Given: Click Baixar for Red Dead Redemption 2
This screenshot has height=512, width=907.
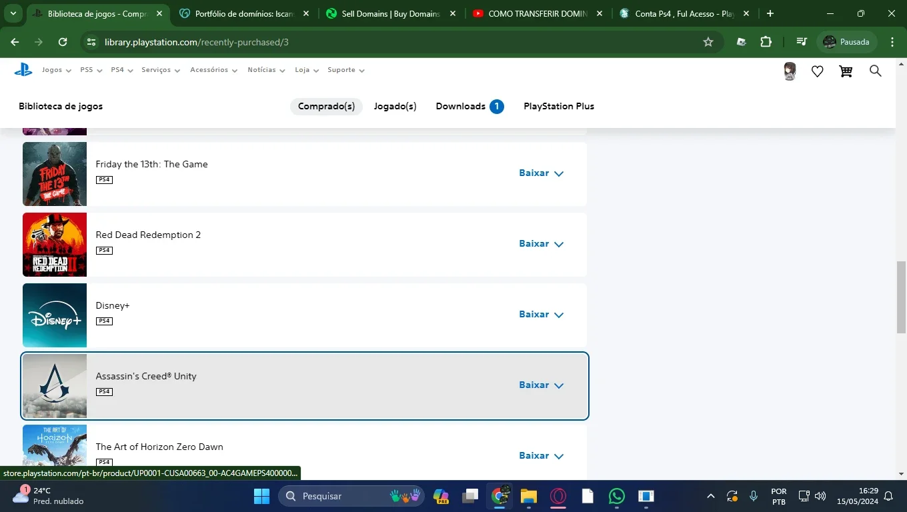Looking at the screenshot, I should pyautogui.click(x=542, y=244).
